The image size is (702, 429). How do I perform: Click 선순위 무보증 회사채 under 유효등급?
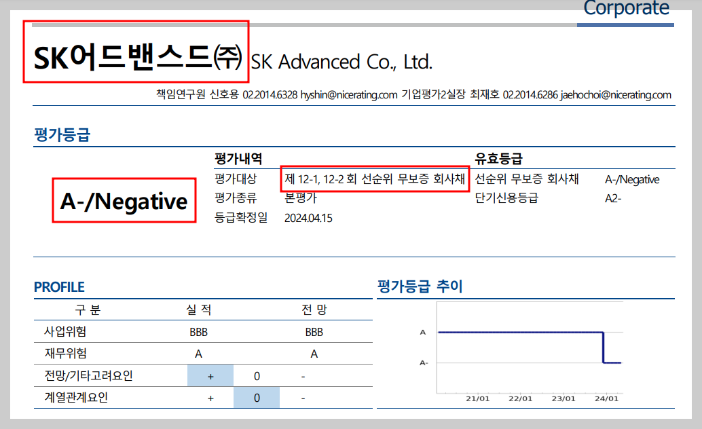pos(527,179)
